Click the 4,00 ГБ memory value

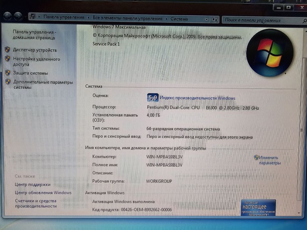tap(153, 115)
